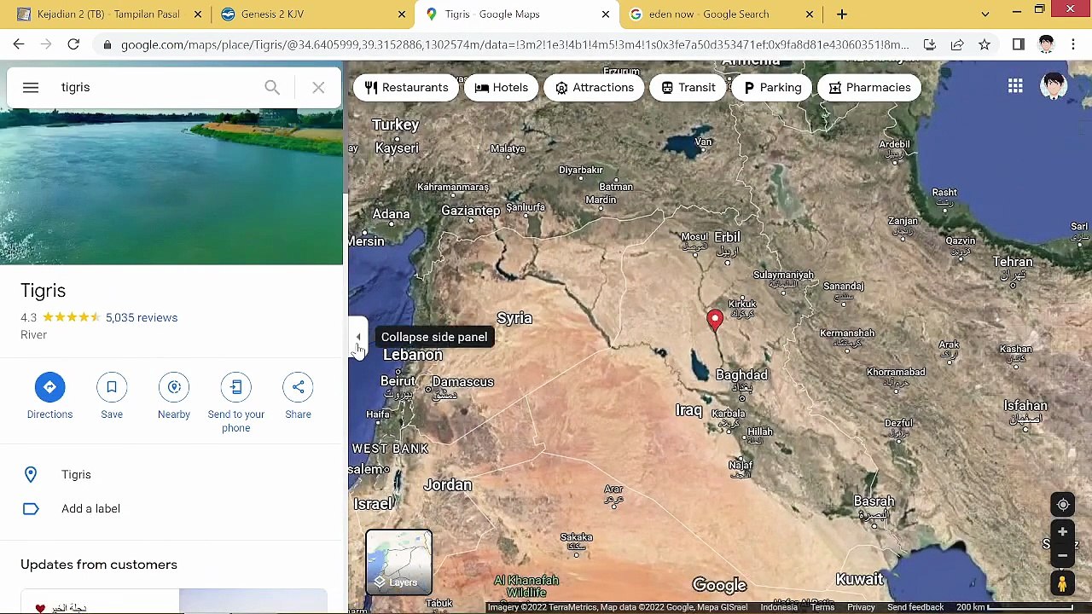Click the Indonesia region link
This screenshot has width=1092, height=614.
(x=779, y=607)
